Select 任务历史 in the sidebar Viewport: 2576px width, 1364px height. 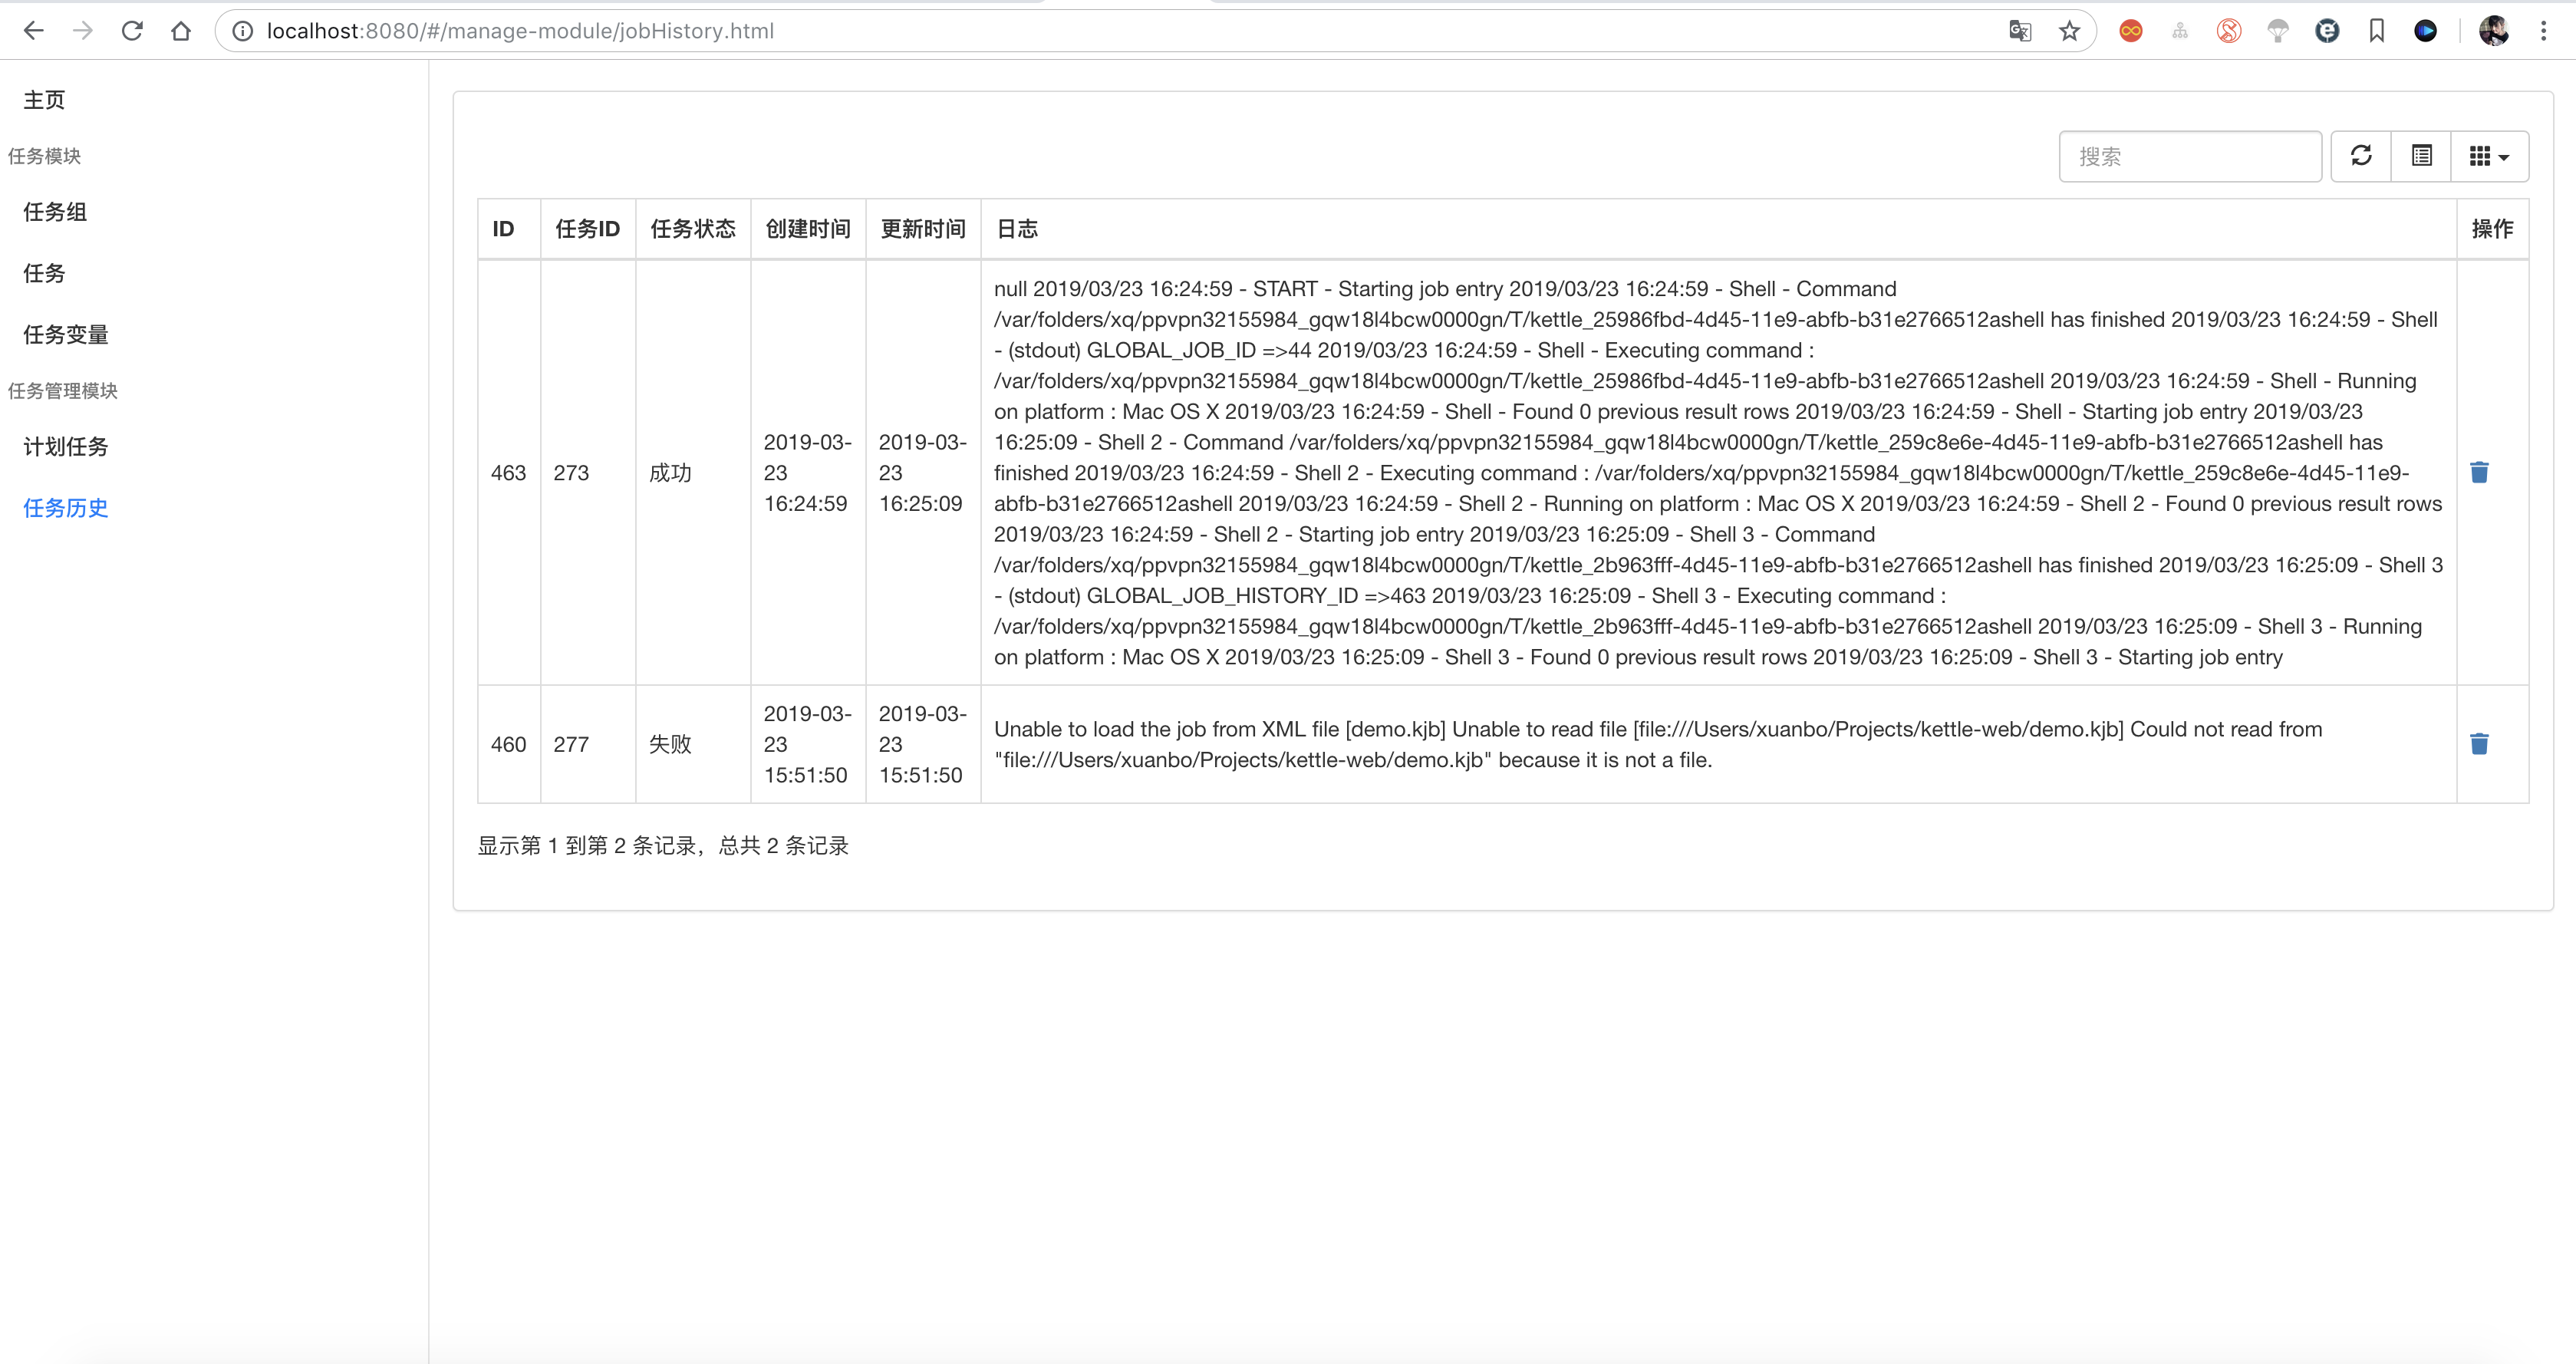[66, 508]
